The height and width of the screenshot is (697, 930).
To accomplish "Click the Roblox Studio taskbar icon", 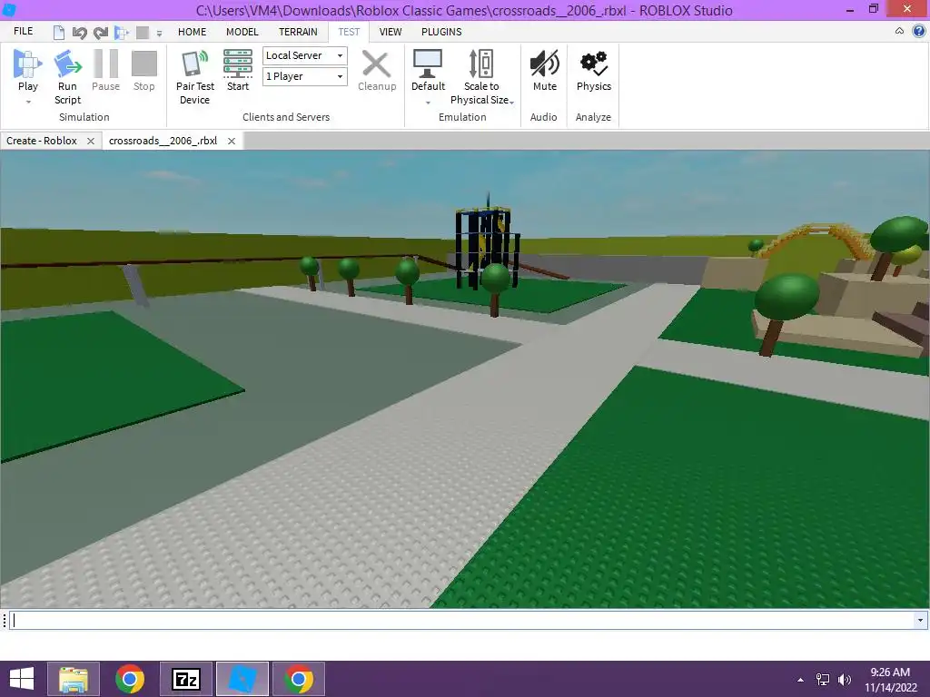I will [x=242, y=679].
